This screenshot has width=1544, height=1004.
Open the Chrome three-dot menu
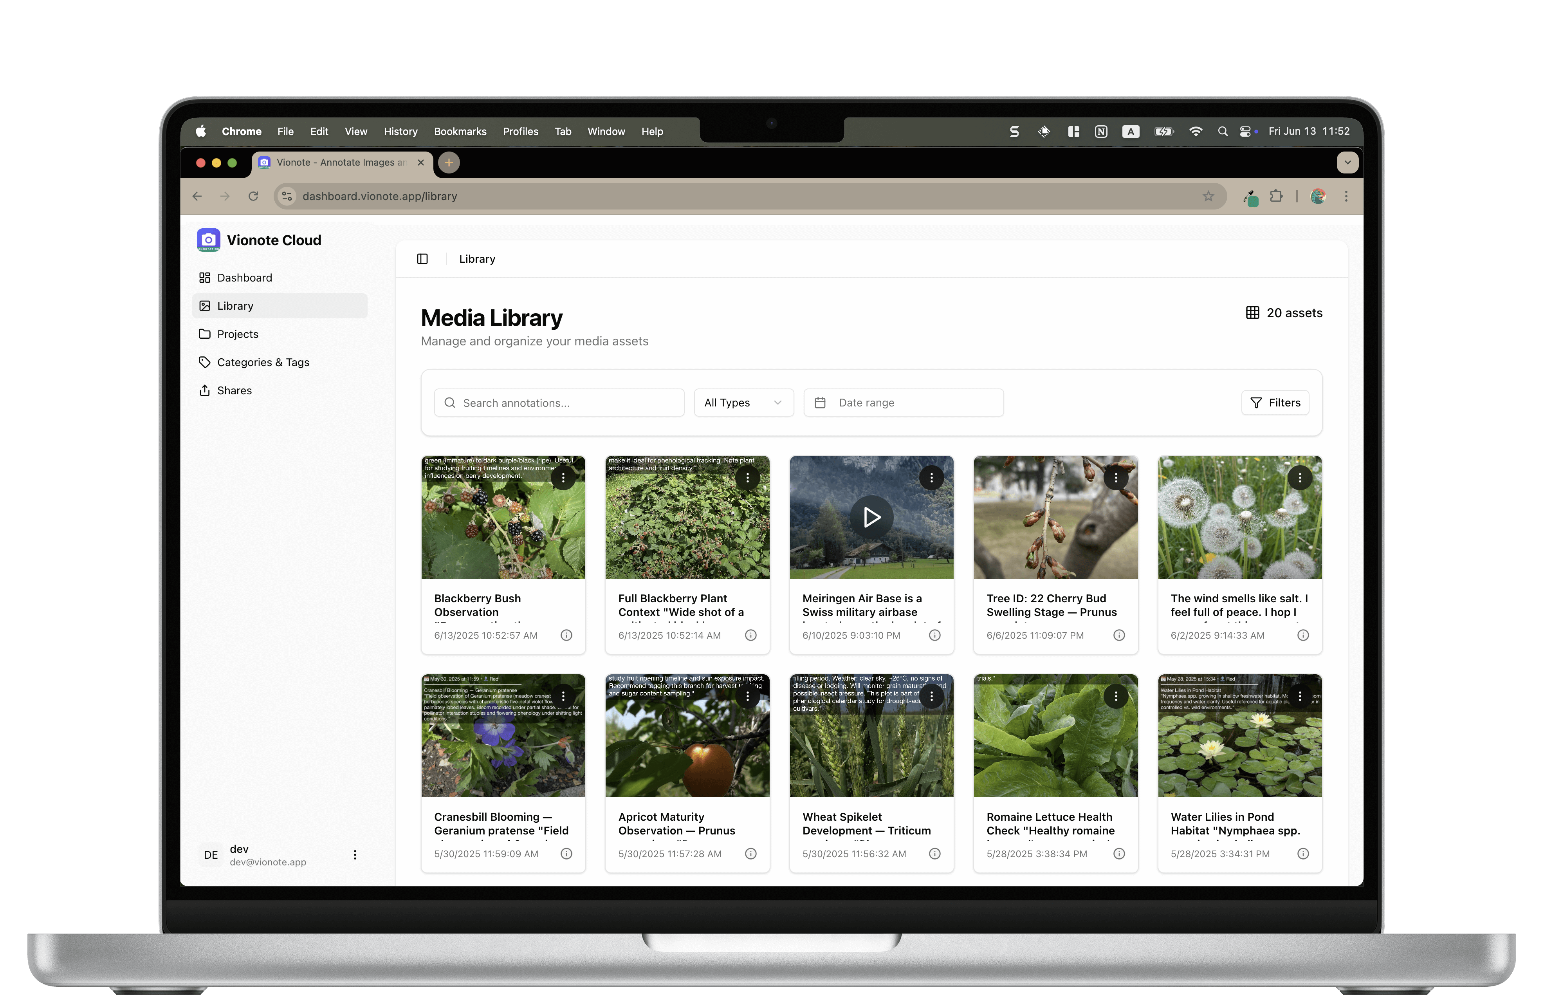tap(1346, 197)
